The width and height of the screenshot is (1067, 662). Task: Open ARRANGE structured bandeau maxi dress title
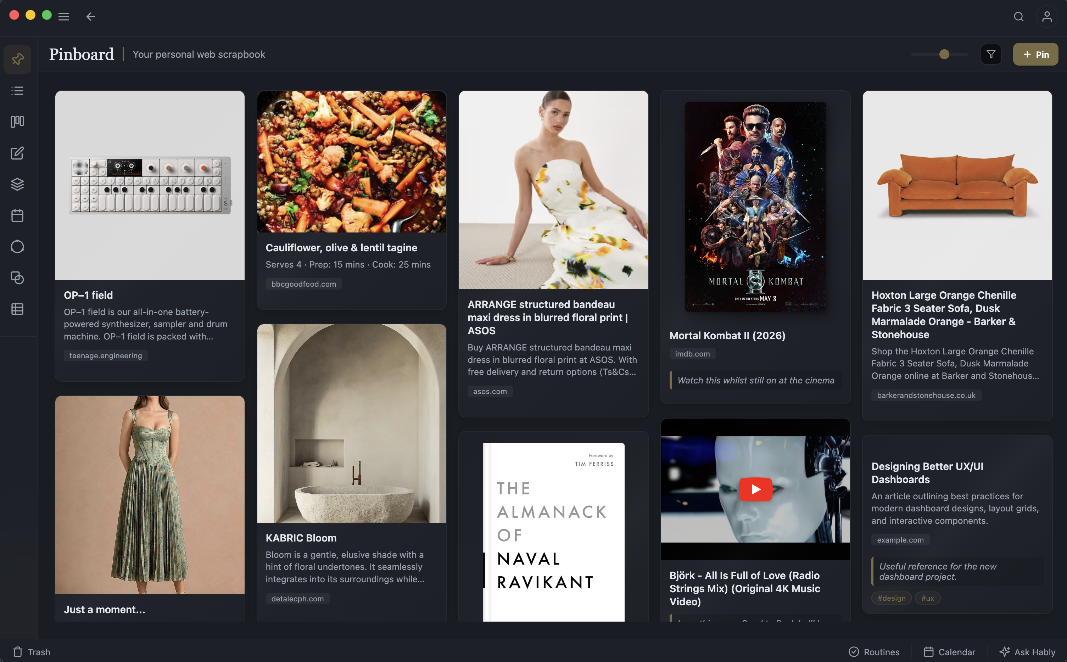[x=548, y=318]
